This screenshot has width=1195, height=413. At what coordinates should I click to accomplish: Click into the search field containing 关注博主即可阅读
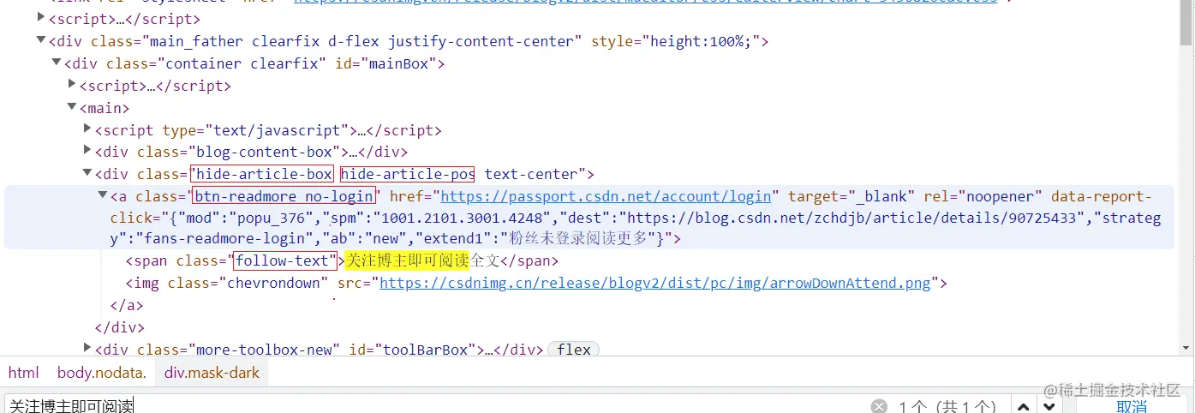point(437,406)
